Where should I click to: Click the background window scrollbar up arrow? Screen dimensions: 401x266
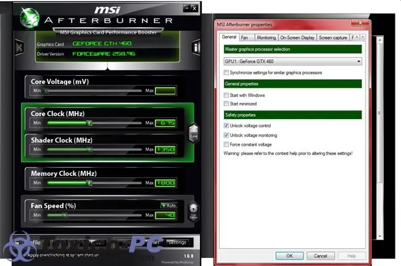coord(380,40)
